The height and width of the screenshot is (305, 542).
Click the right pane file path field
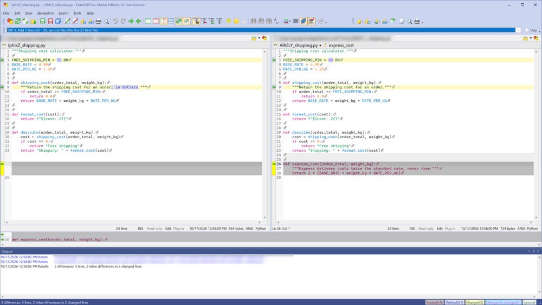397,38
